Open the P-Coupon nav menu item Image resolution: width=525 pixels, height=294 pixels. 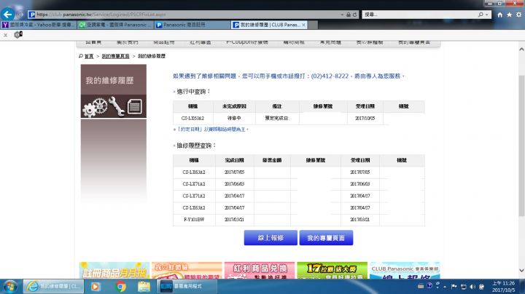(x=247, y=42)
